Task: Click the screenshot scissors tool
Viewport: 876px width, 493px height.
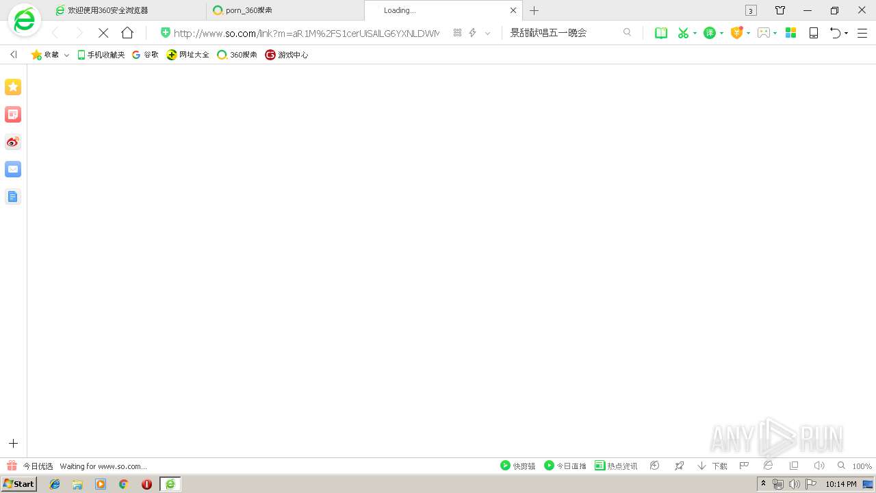Action: tap(683, 33)
